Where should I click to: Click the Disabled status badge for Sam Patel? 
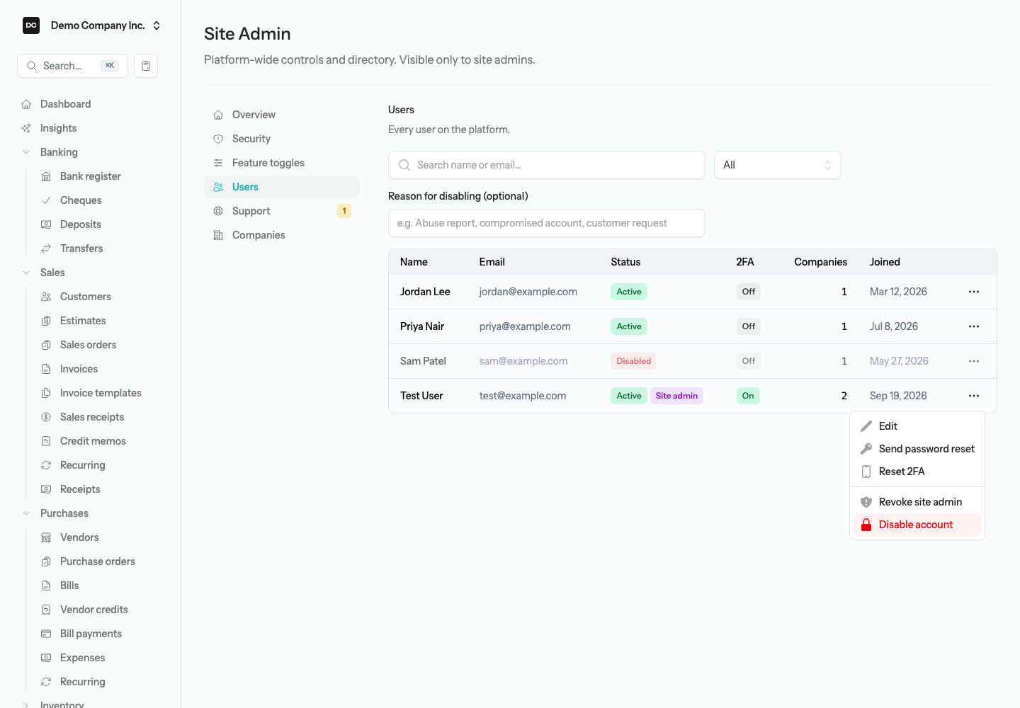point(633,361)
